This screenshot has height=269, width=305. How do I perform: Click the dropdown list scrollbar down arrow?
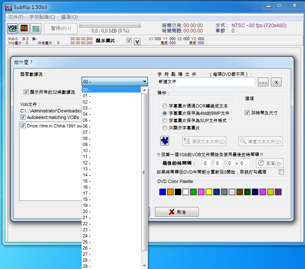[x=144, y=265]
